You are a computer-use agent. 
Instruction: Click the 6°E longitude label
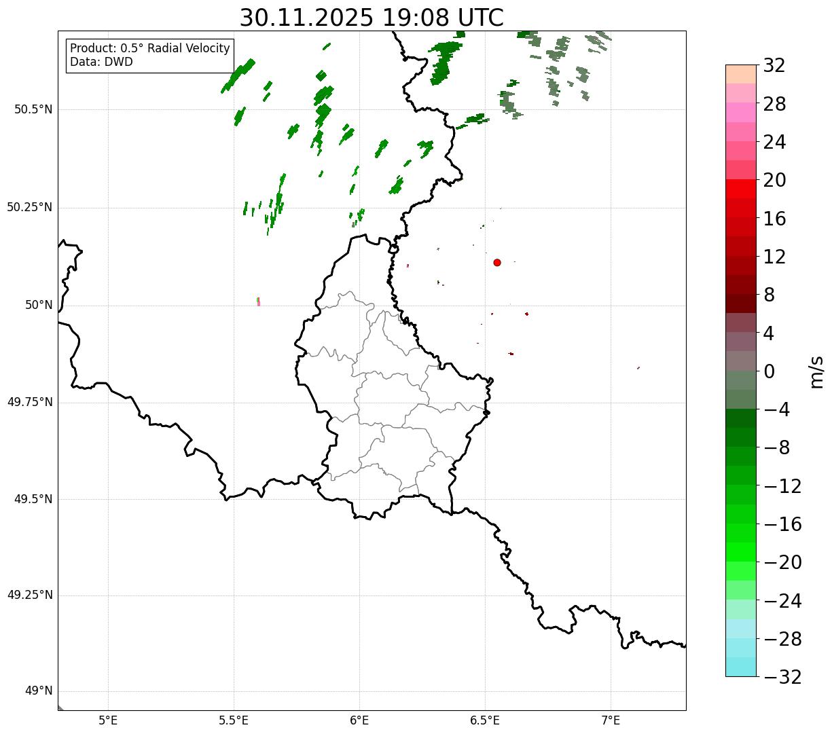[x=359, y=720]
